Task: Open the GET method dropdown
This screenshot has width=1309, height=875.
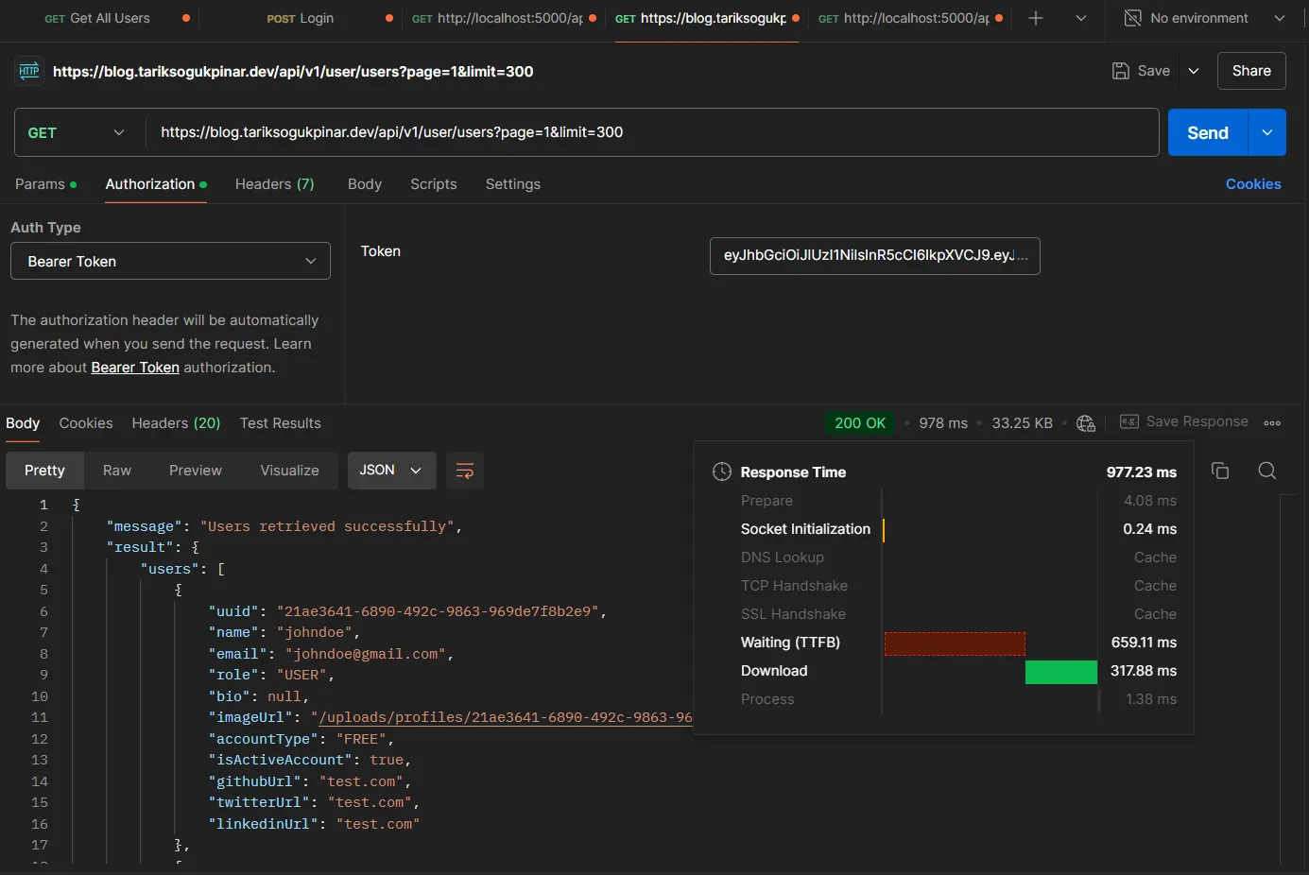Action: click(79, 133)
